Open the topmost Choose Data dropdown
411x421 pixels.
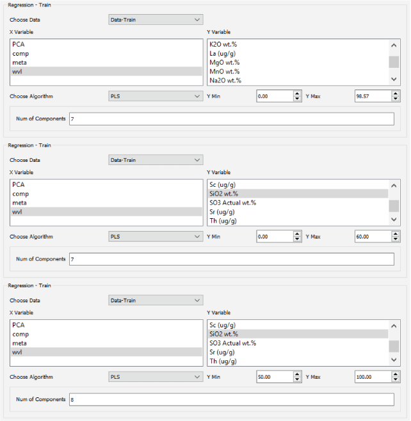pos(156,20)
